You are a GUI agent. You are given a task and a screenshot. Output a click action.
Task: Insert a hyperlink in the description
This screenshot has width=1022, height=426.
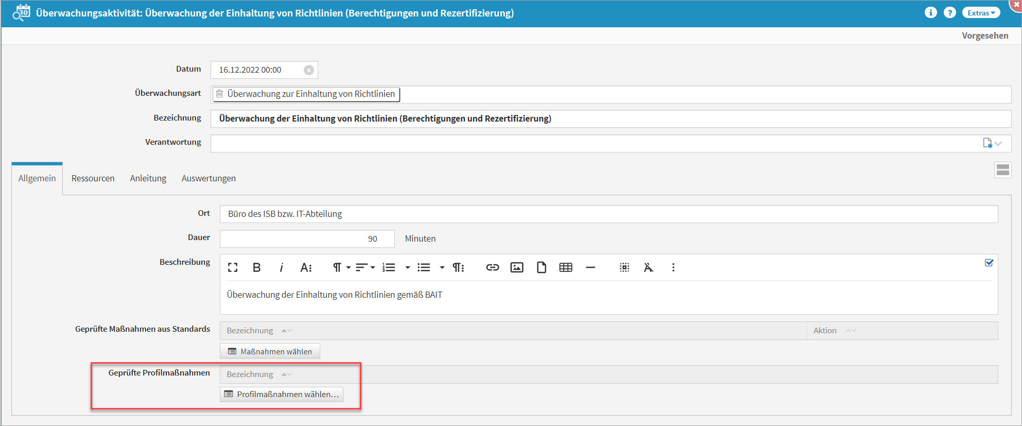(492, 267)
